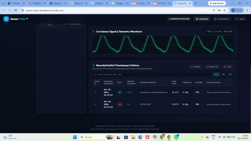Viewport: 251px width, 141px height.
Task: View site information icon in address bar
Action: coord(22,10)
